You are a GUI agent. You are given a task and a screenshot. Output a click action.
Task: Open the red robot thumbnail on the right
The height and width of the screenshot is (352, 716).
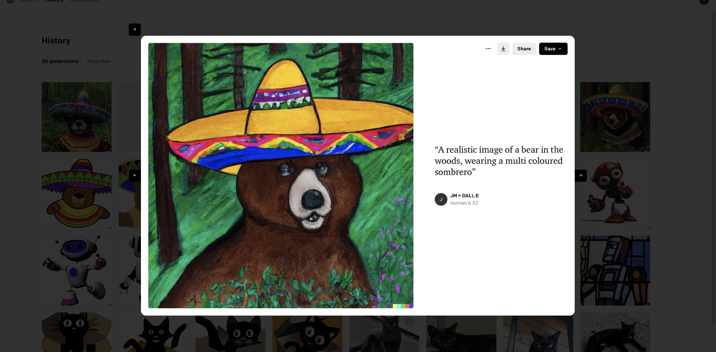point(615,193)
